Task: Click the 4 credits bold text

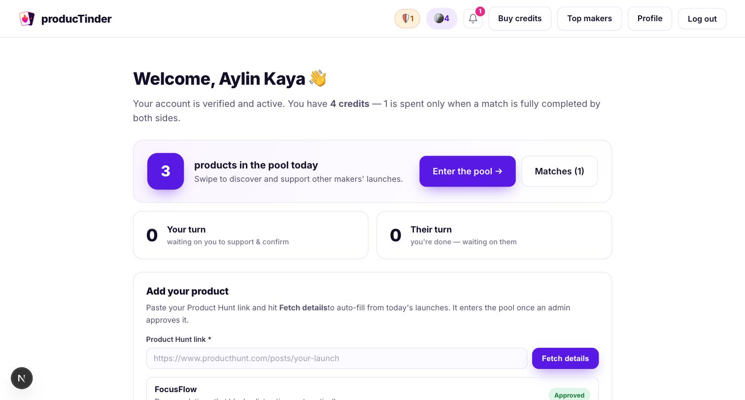Action: [350, 104]
